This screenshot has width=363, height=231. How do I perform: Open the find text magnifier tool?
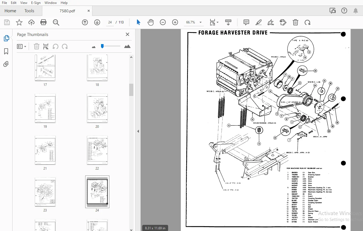(56, 22)
